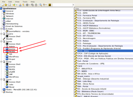Open the Tools menu
Viewport: 133px width, 97px height.
[x=25, y=2]
